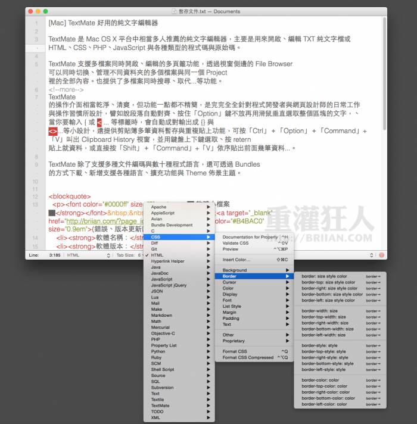Click the http://briian.com link in code
This screenshot has width=417, height=424.
coord(105,221)
